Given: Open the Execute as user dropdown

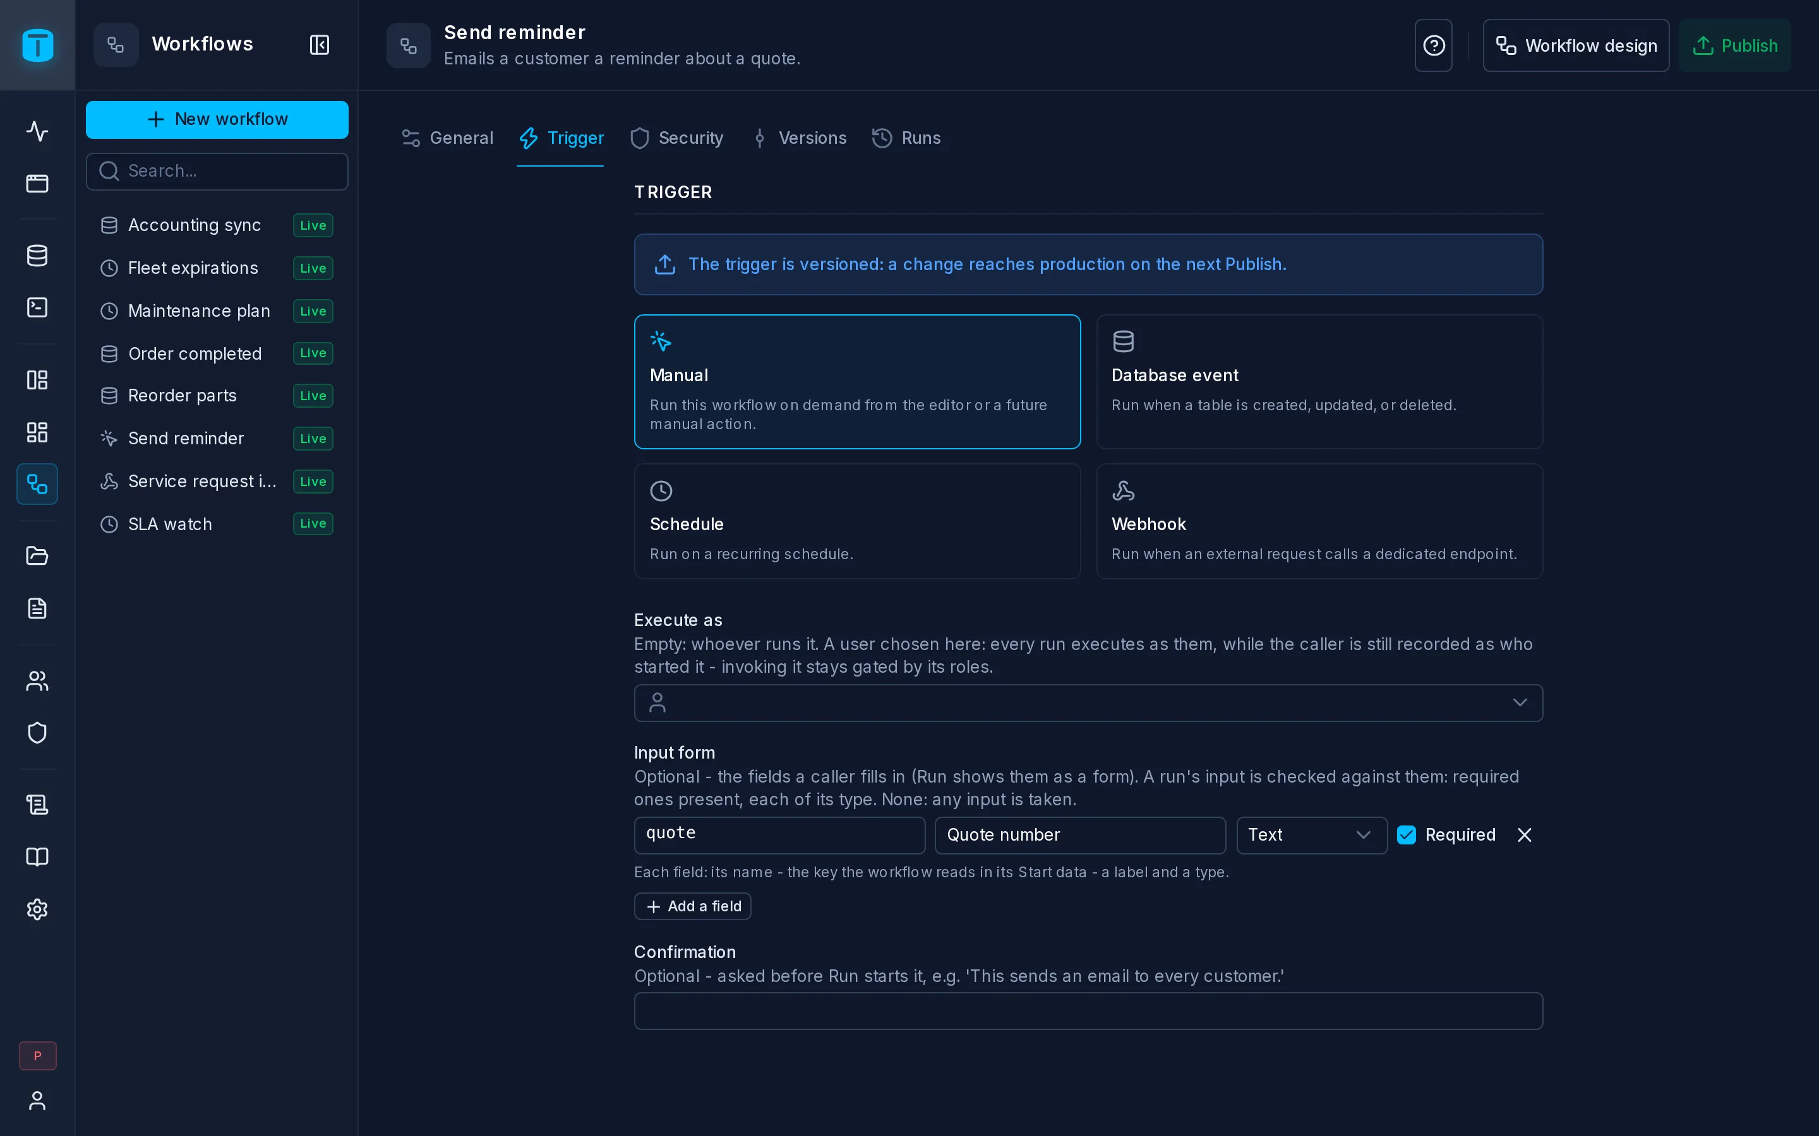Looking at the screenshot, I should tap(1088, 702).
